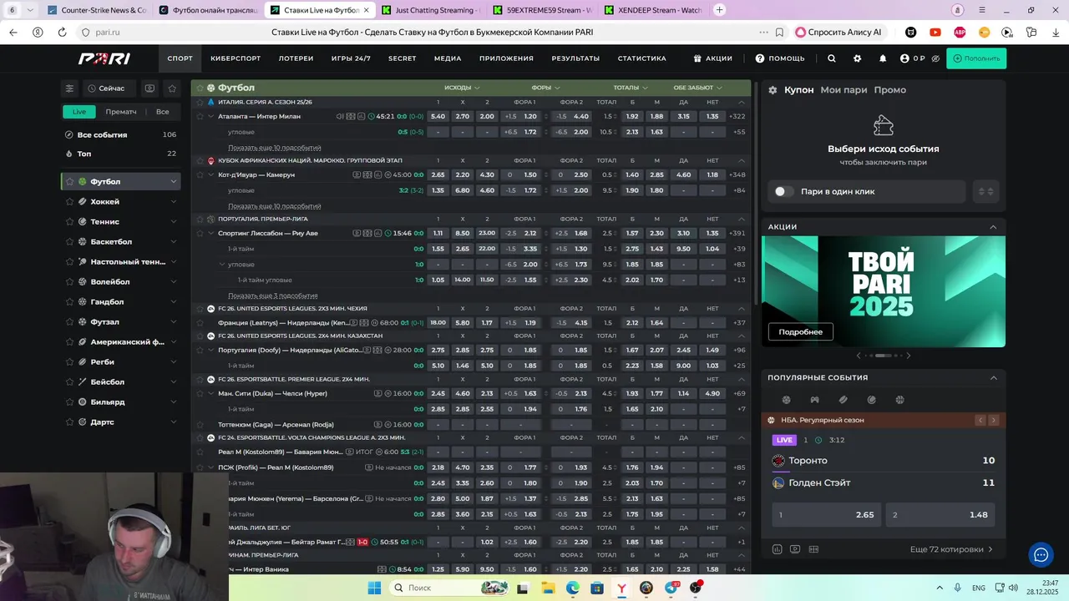
Task: Open the Статистика menu item
Action: tap(641, 58)
